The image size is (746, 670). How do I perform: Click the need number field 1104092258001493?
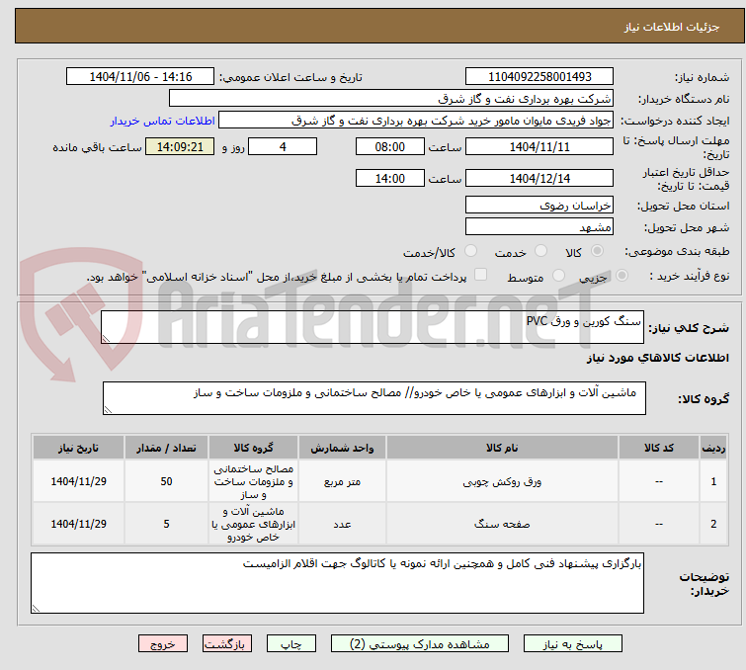click(539, 77)
